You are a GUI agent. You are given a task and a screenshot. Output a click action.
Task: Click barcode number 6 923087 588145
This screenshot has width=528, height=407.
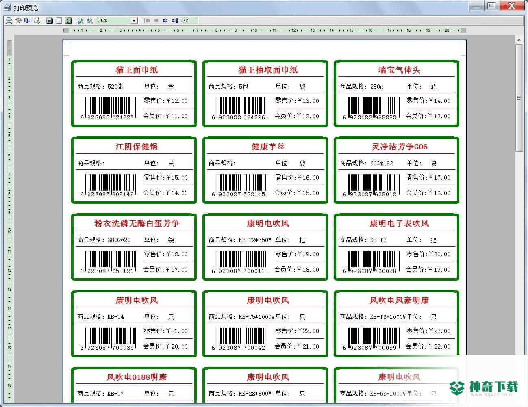(238, 194)
